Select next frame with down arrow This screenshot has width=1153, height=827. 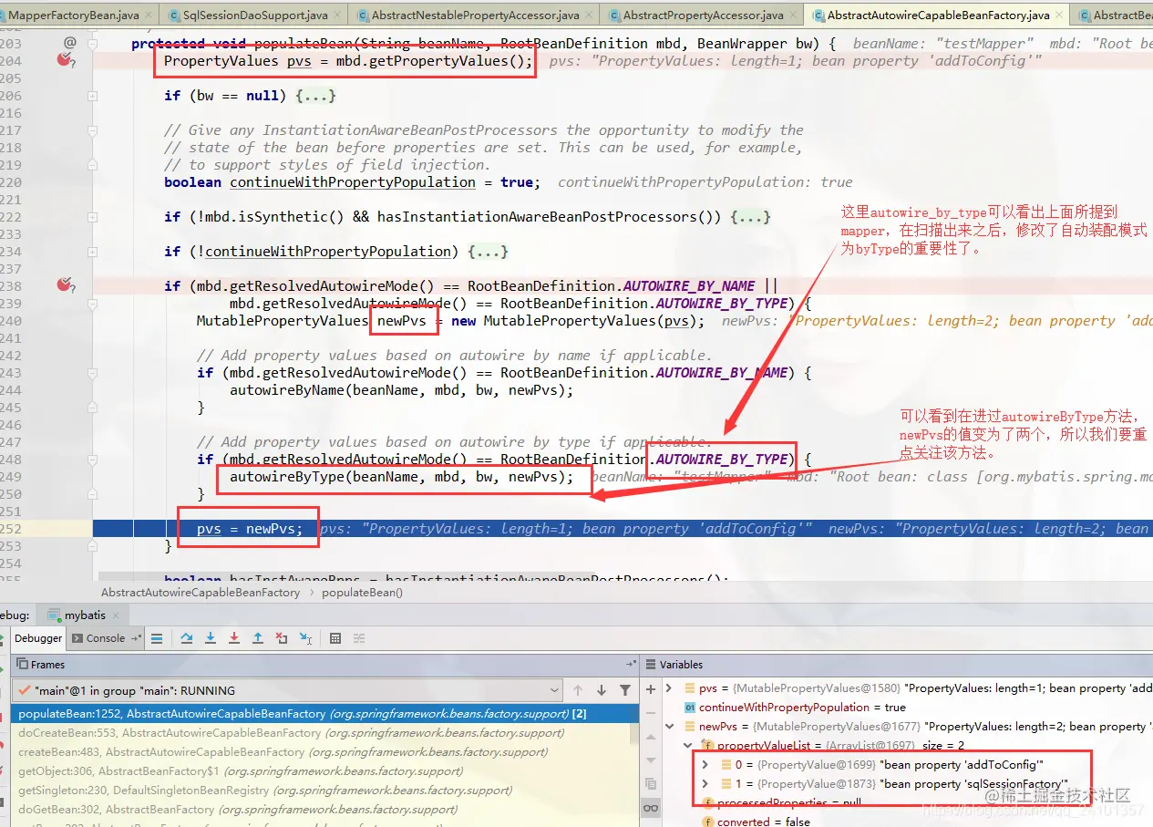click(x=601, y=690)
